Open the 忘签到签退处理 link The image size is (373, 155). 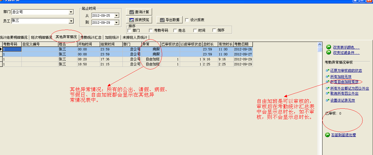(343, 135)
